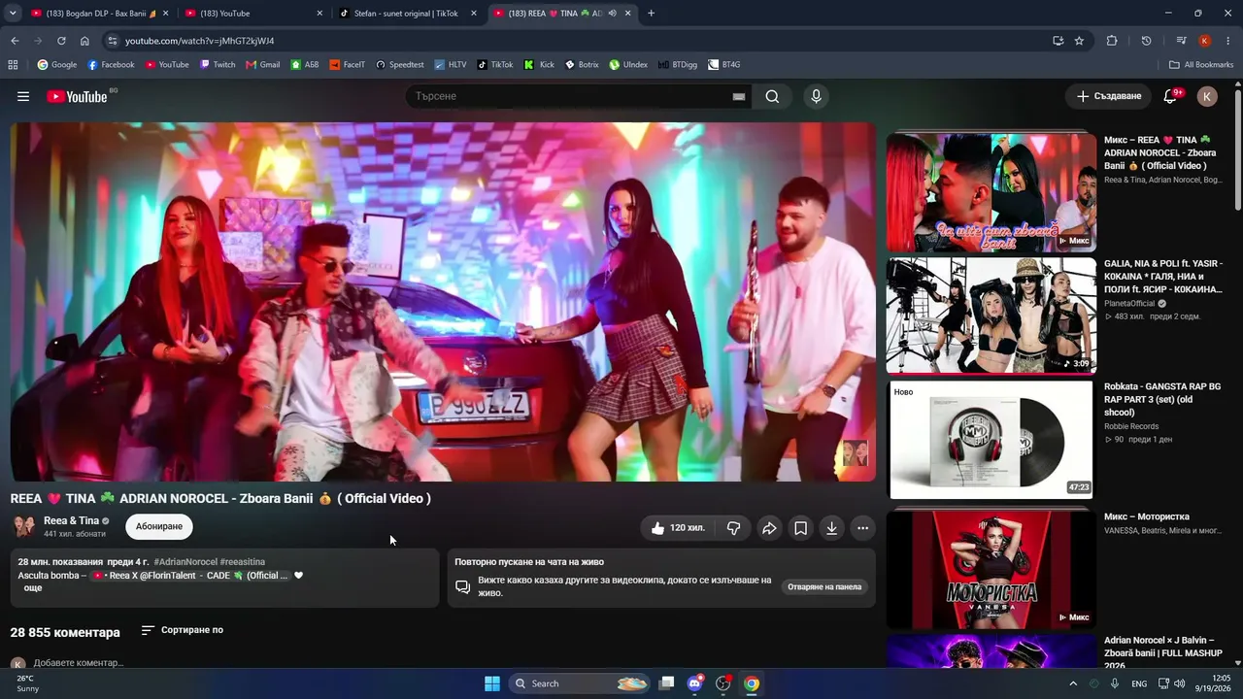
Task: Click the search magnifier button
Action: pos(772,96)
